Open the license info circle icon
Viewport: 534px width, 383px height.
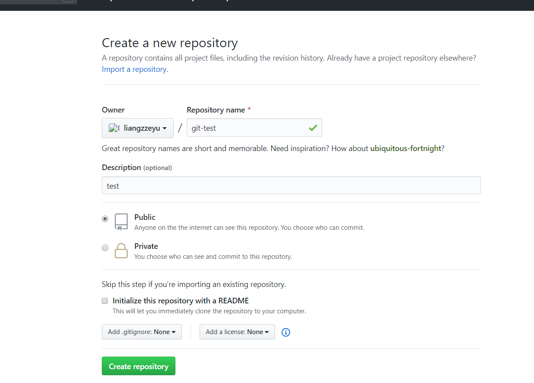pos(286,332)
